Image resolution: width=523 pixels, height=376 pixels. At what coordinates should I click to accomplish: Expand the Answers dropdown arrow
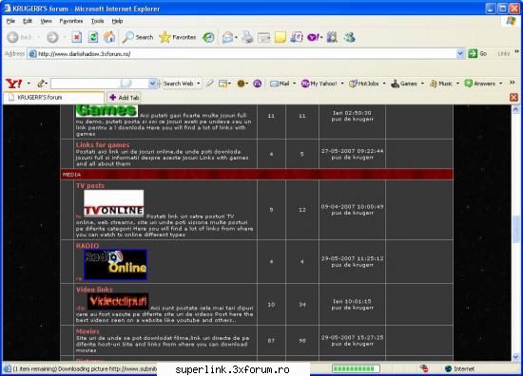coord(500,84)
